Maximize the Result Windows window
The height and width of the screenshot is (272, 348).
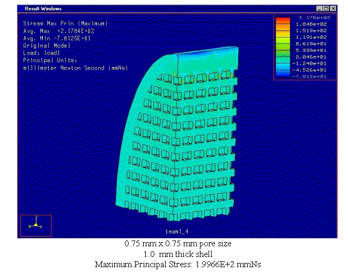coord(326,9)
